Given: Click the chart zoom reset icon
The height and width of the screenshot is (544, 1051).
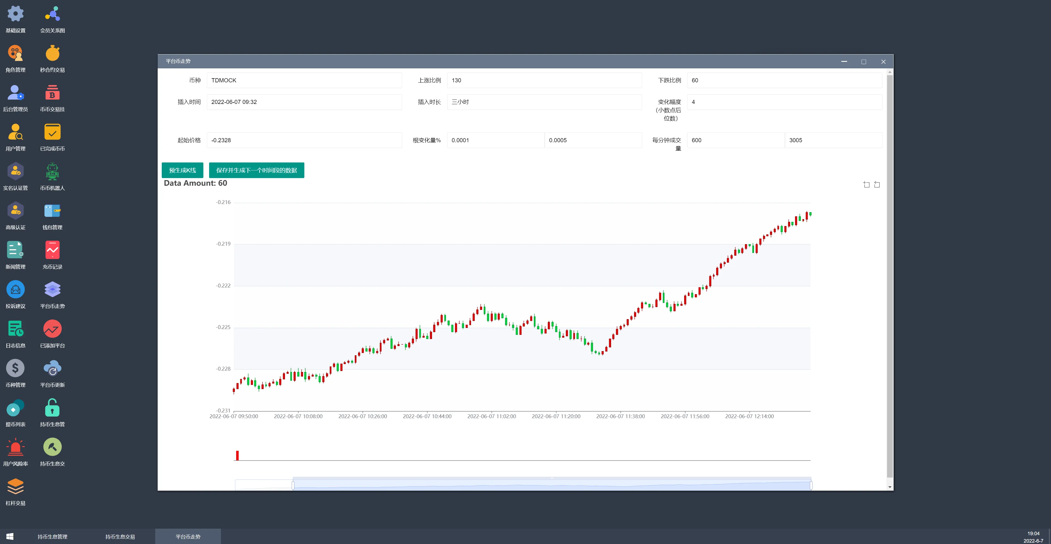Looking at the screenshot, I should [x=877, y=185].
